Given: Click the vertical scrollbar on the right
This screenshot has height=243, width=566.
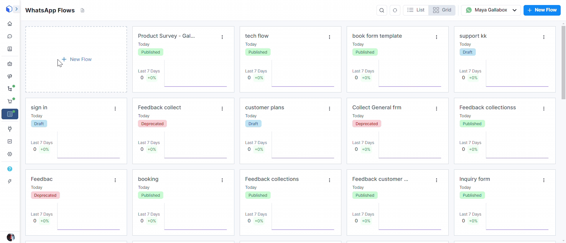Looking at the screenshot, I should point(563,62).
